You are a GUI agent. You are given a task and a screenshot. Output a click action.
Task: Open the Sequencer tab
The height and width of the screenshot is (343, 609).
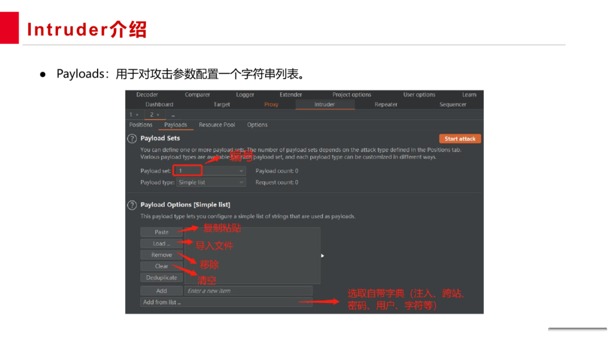[x=453, y=104]
